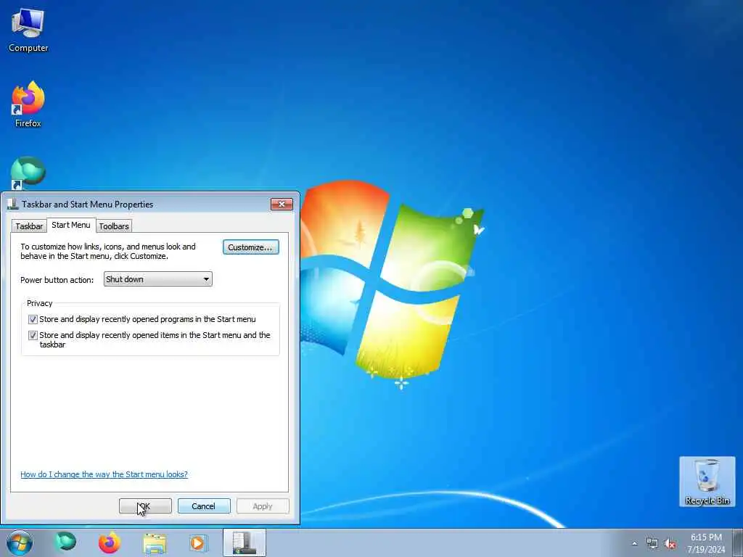Click the Customize... button
Viewport: 743px width, 557px height.
(x=250, y=247)
